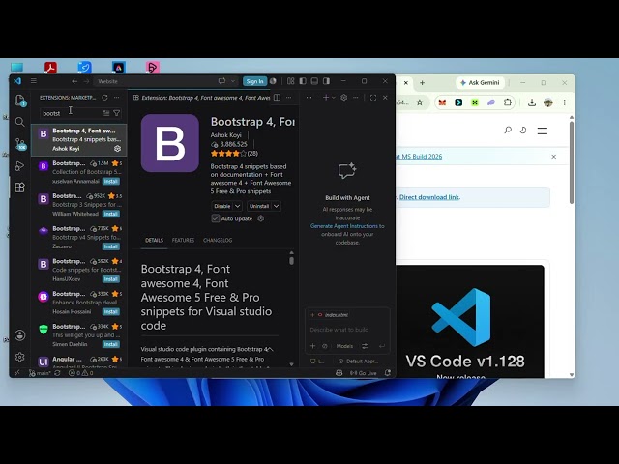Open the Accounts icon in activity bar
Viewport: 619px width, 464px height.
(x=19, y=335)
